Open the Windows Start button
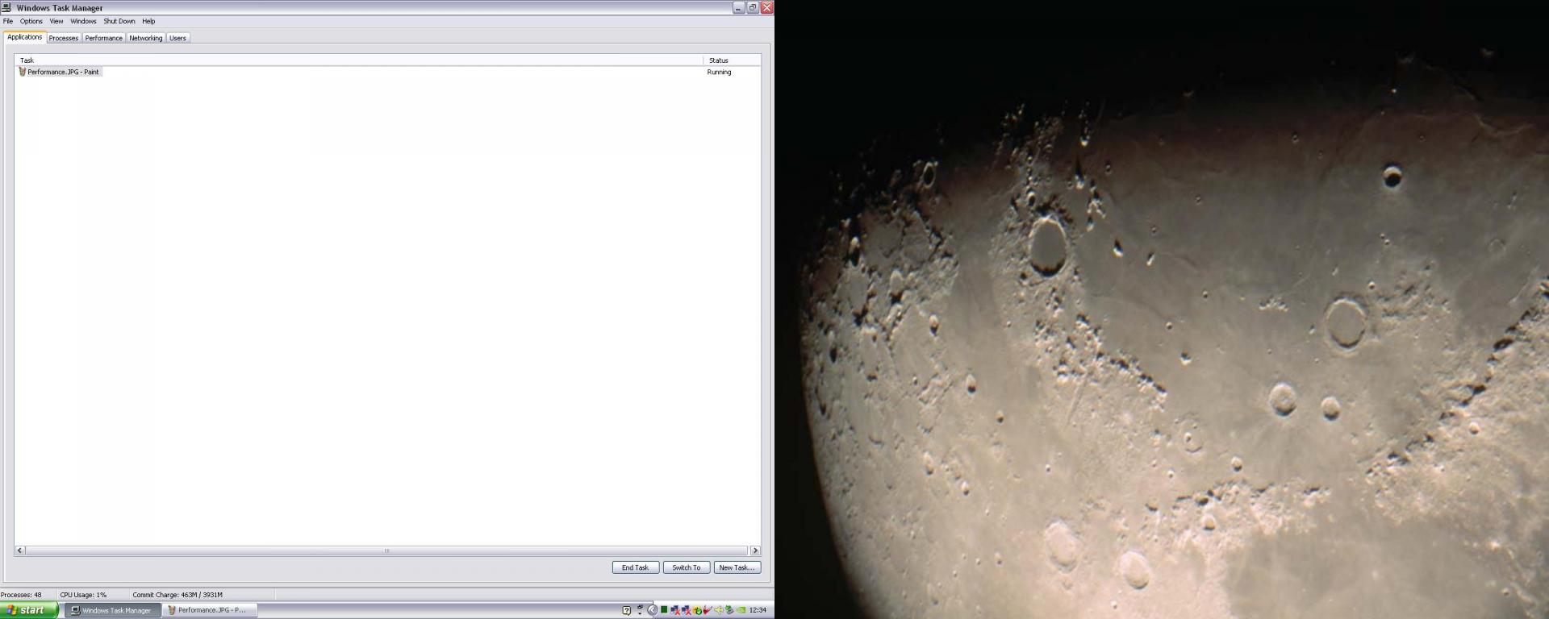 [x=29, y=610]
